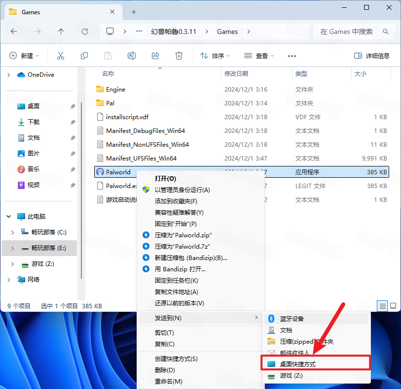Expand the Network (网络) node

(9, 280)
